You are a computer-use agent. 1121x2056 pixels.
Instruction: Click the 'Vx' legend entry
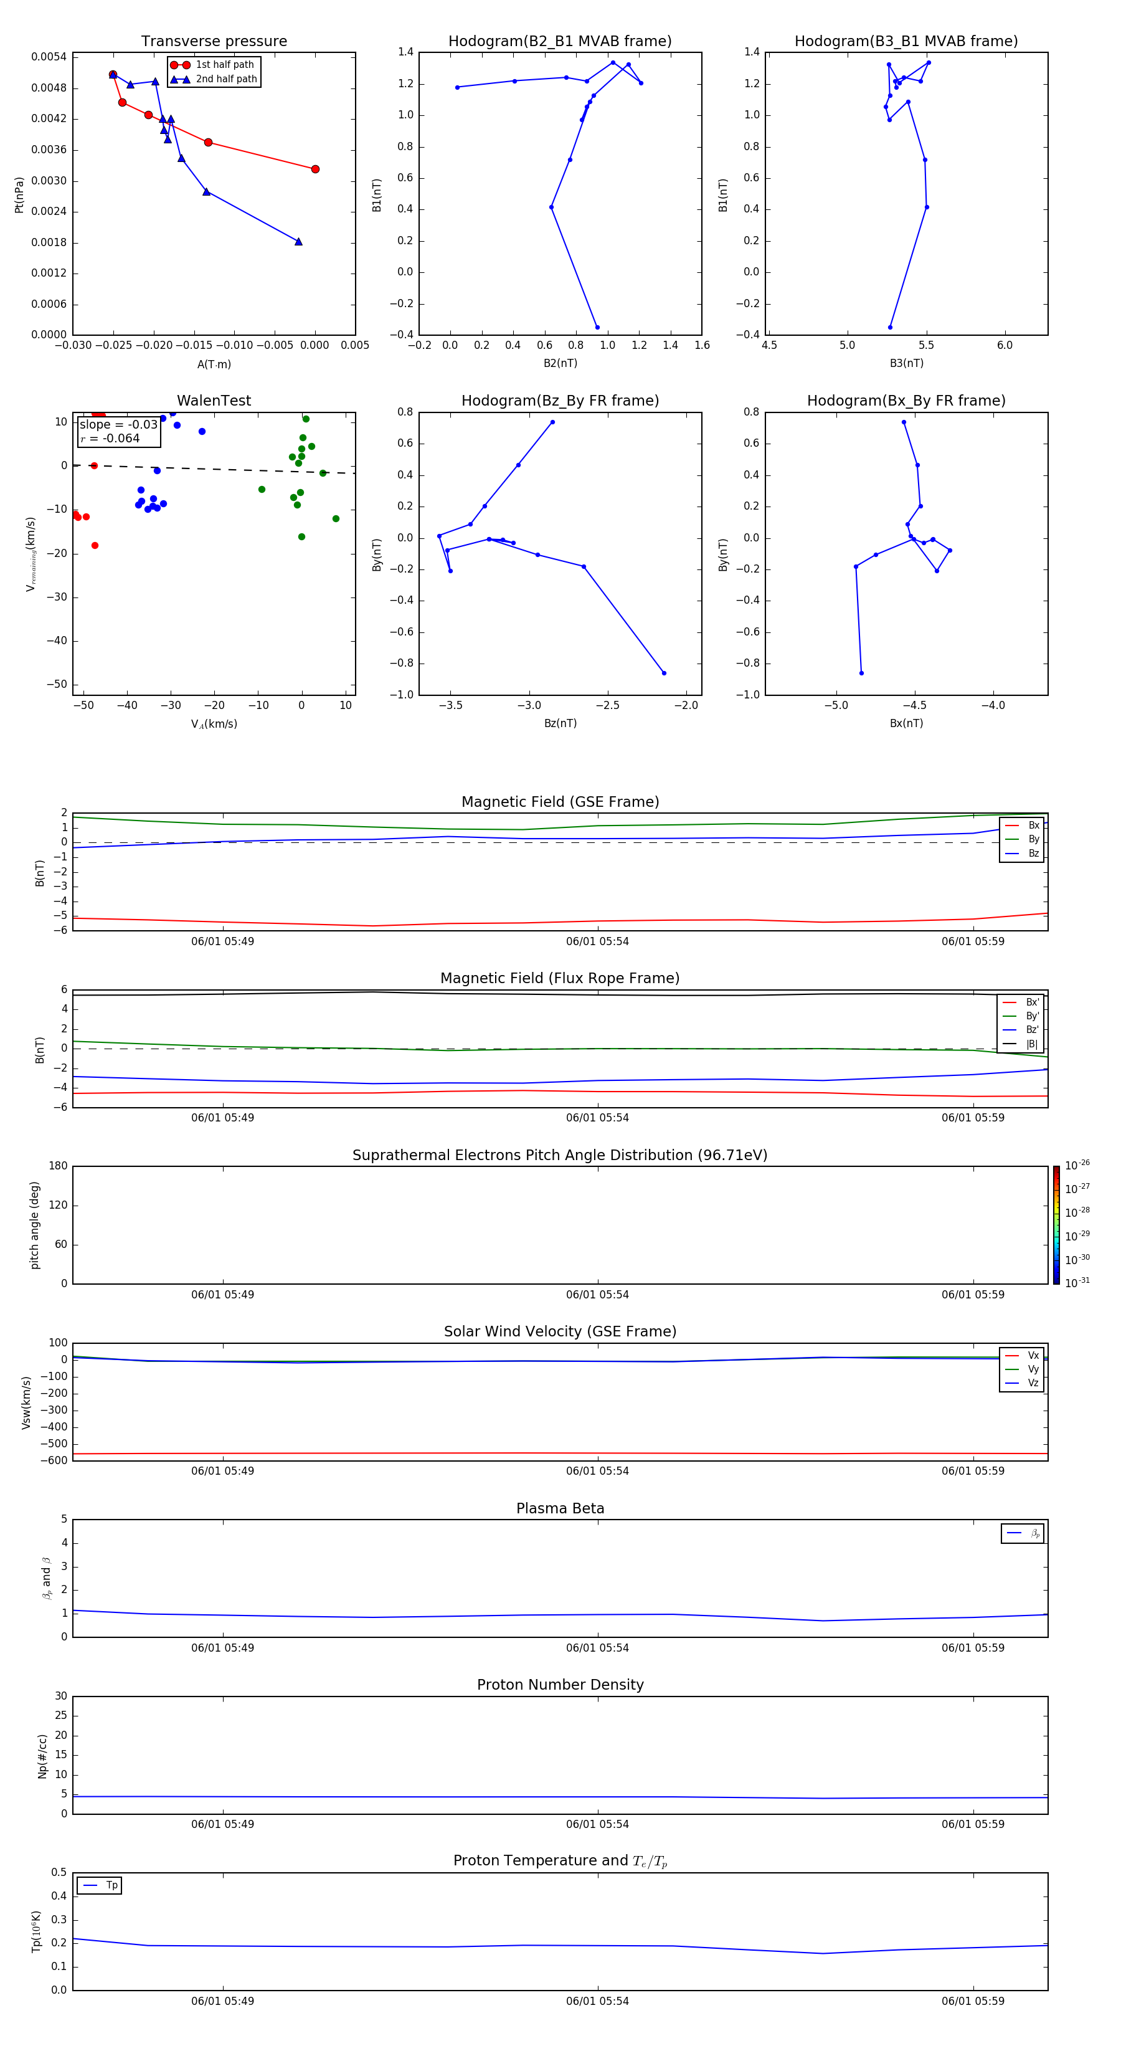pyautogui.click(x=1022, y=1355)
